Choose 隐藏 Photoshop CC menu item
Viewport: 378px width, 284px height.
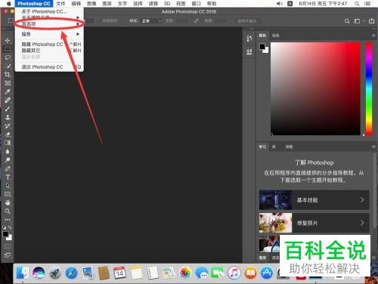click(x=49, y=45)
